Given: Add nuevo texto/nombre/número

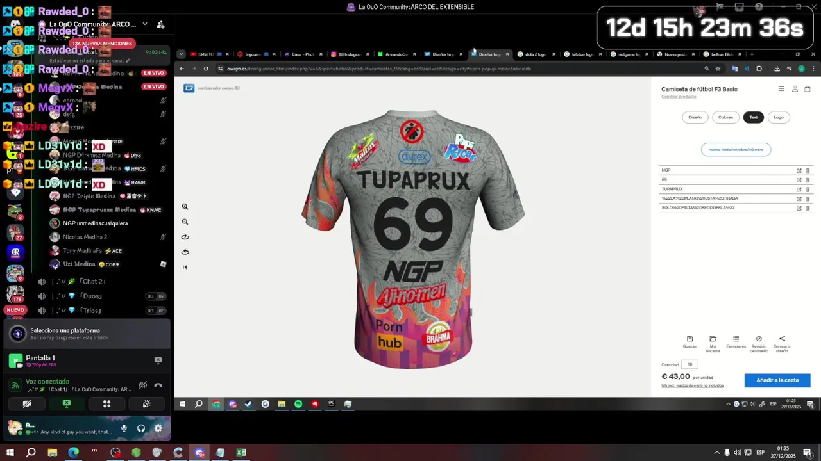Looking at the screenshot, I should point(736,149).
